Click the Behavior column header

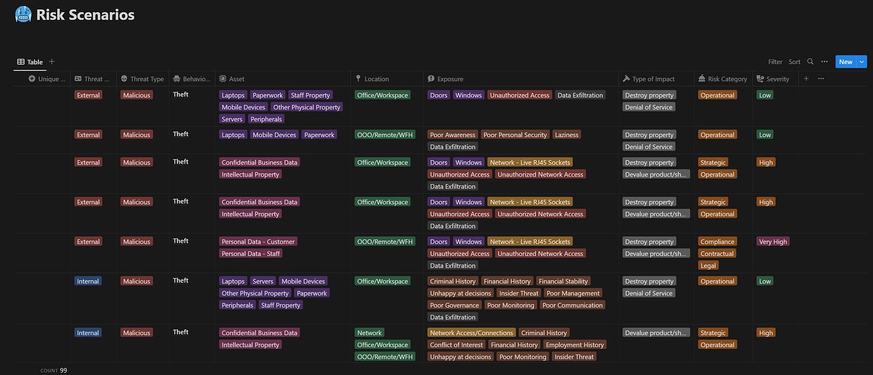pos(191,78)
